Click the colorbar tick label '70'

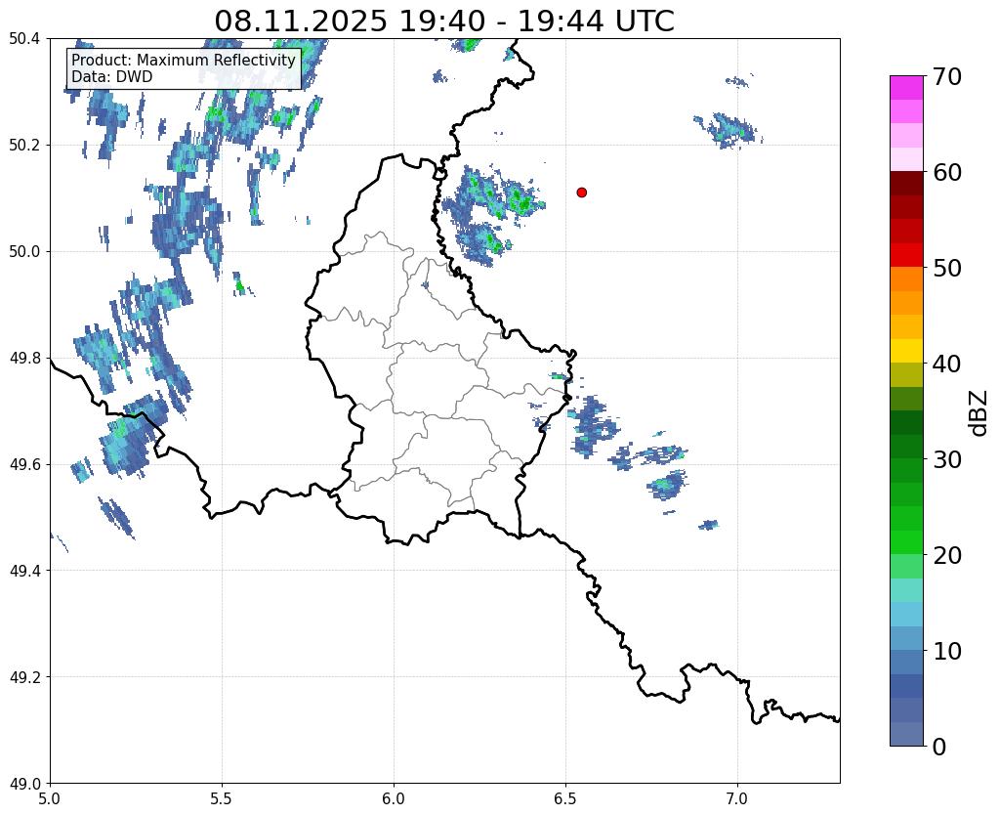[x=947, y=76]
